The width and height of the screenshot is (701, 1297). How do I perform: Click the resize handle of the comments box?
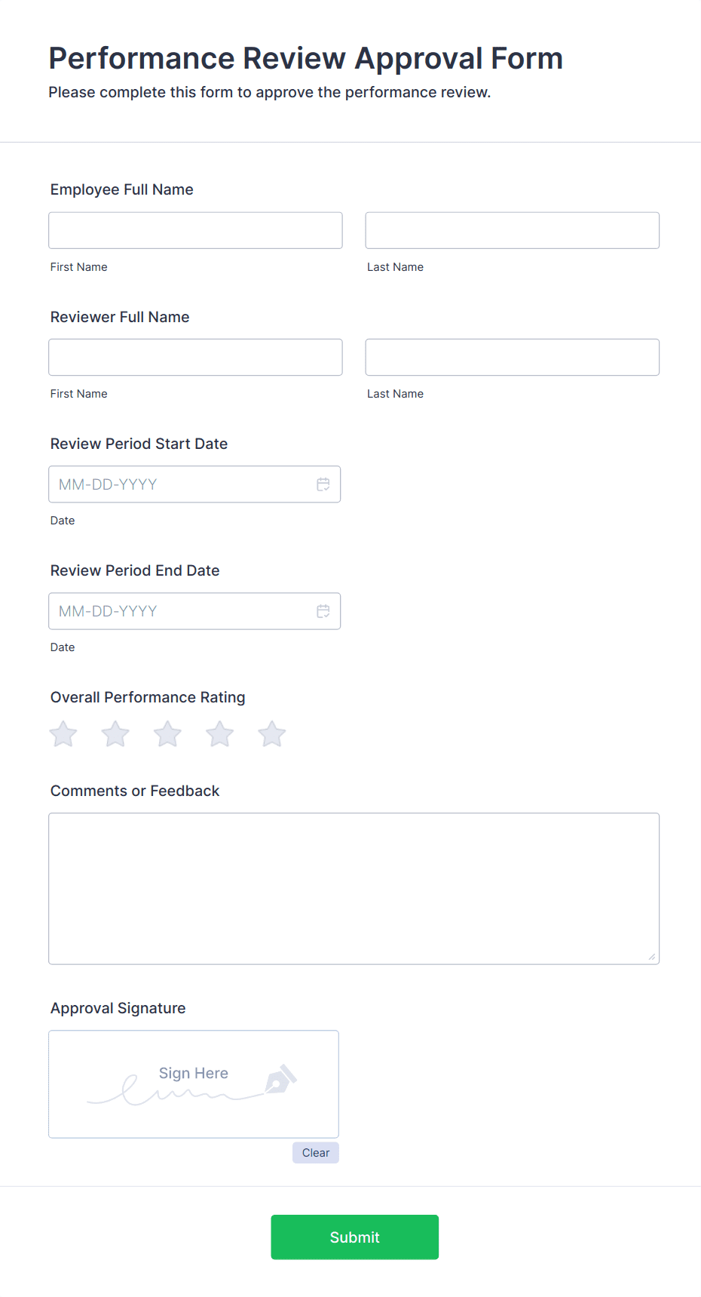(650, 956)
